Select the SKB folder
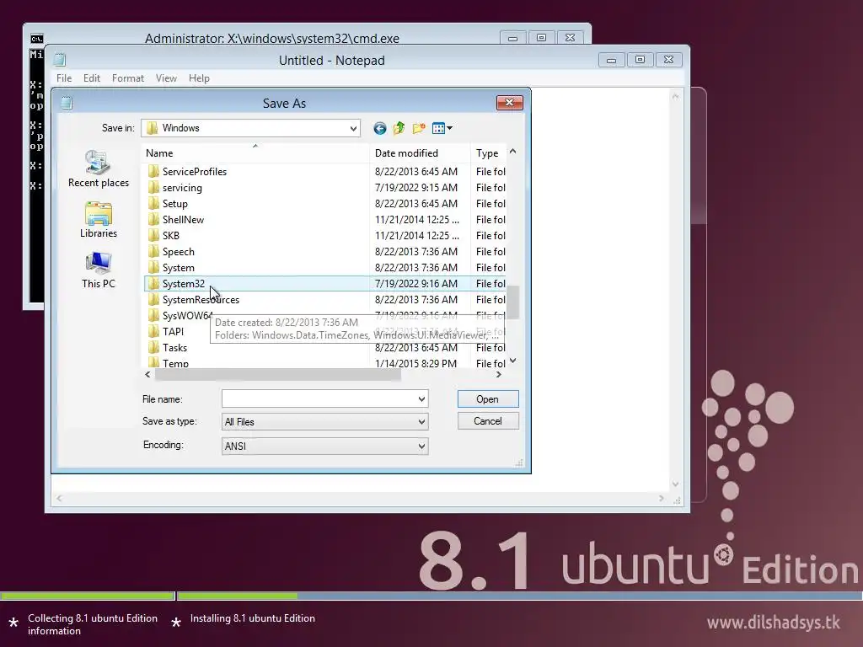The width and height of the screenshot is (863, 647). tap(171, 236)
